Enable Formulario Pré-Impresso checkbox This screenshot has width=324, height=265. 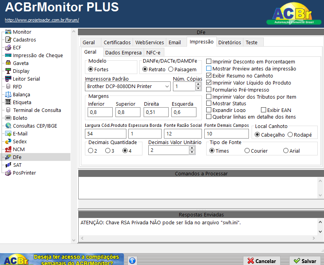[209, 90]
